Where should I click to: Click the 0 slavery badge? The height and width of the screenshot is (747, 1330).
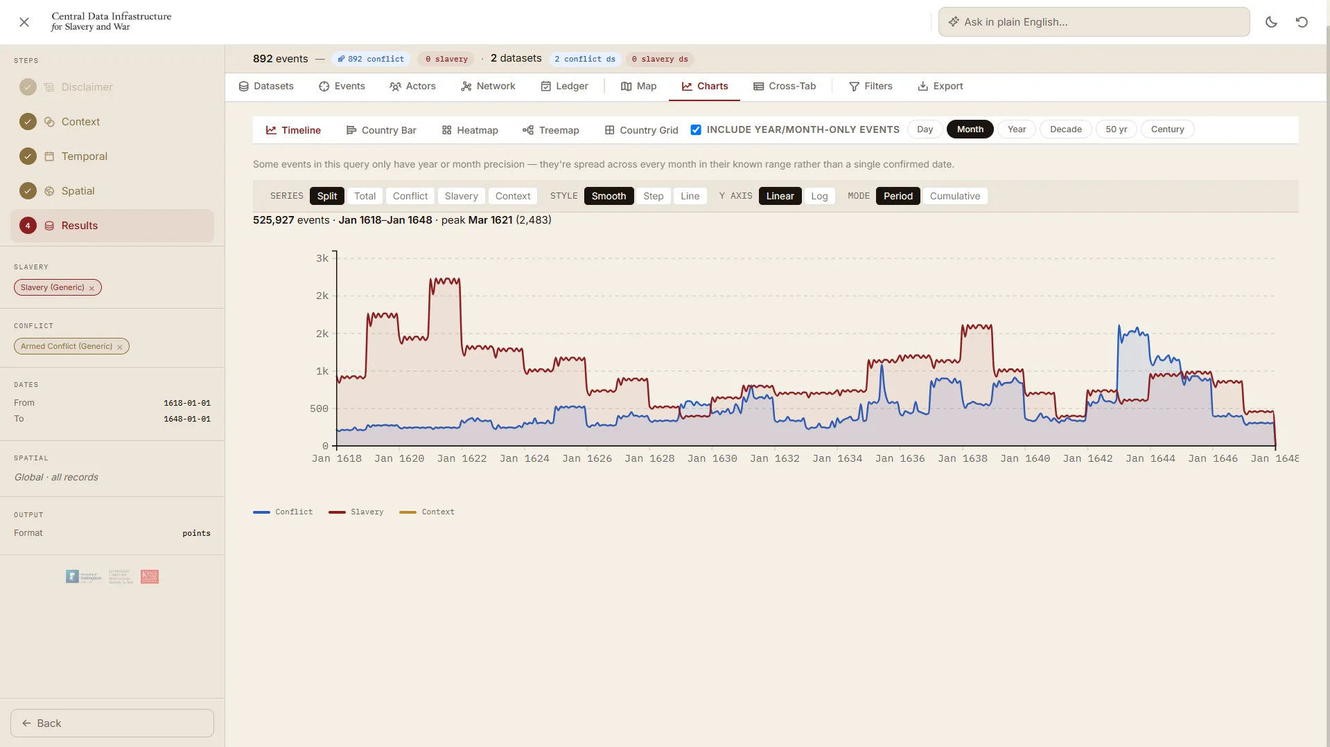coord(446,60)
